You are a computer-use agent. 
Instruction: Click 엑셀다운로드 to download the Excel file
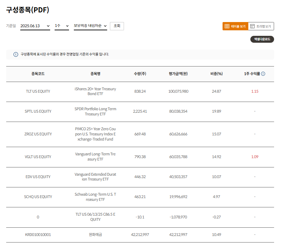(262, 39)
